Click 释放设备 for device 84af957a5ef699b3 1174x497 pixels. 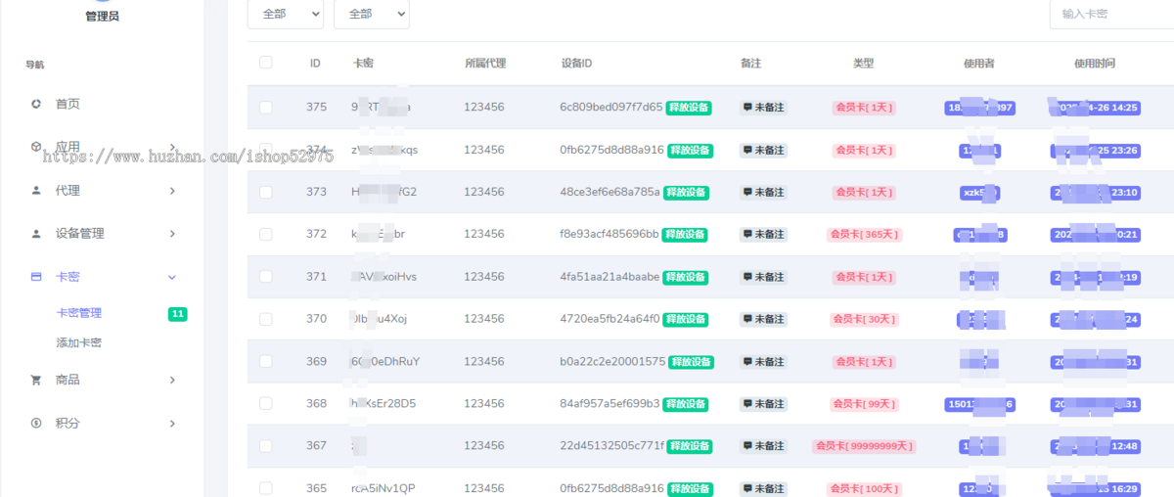[687, 404]
